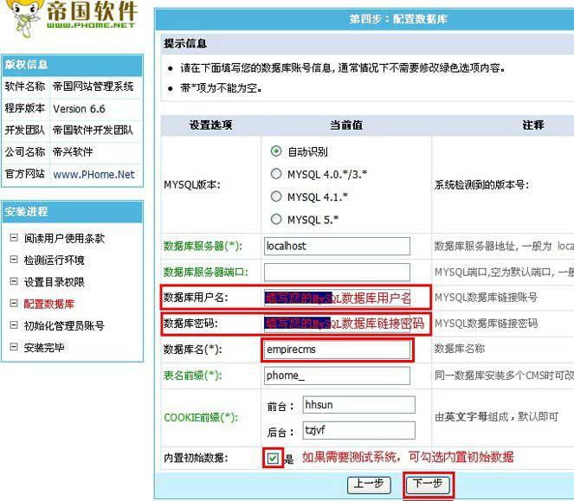The width and height of the screenshot is (574, 501).
Task: Focus the COOKIE 后台 tzjvf field
Action: [358, 430]
